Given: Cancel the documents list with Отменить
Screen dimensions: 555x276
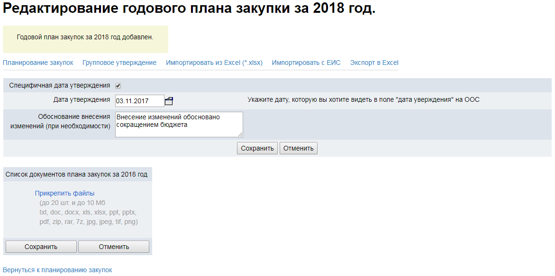Looking at the screenshot, I should pyautogui.click(x=114, y=247).
